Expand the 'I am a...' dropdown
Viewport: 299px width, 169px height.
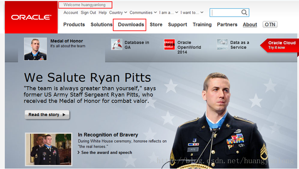pyautogui.click(x=169, y=12)
